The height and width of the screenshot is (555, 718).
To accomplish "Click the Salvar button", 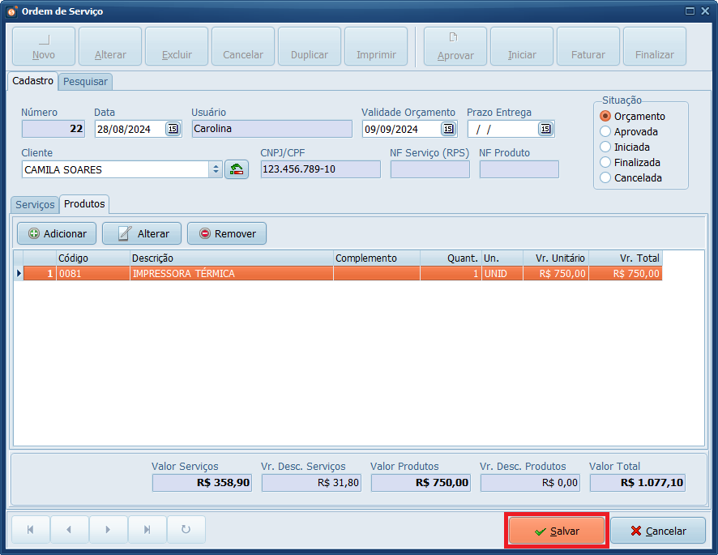I will (557, 531).
